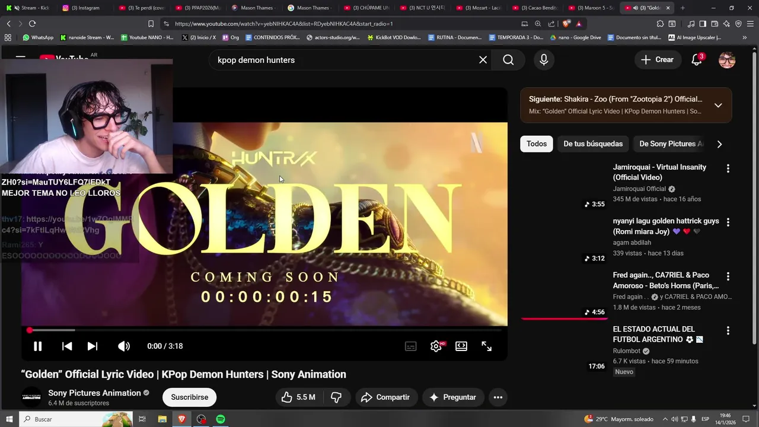Open options for Jamiroquai Virtual Insanity
This screenshot has height=427, width=759.
[728, 168]
